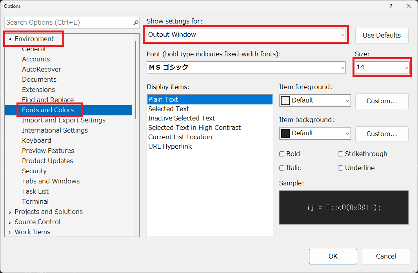418x273 pixels.
Task: Check the Strikethrough option
Action: (340, 154)
